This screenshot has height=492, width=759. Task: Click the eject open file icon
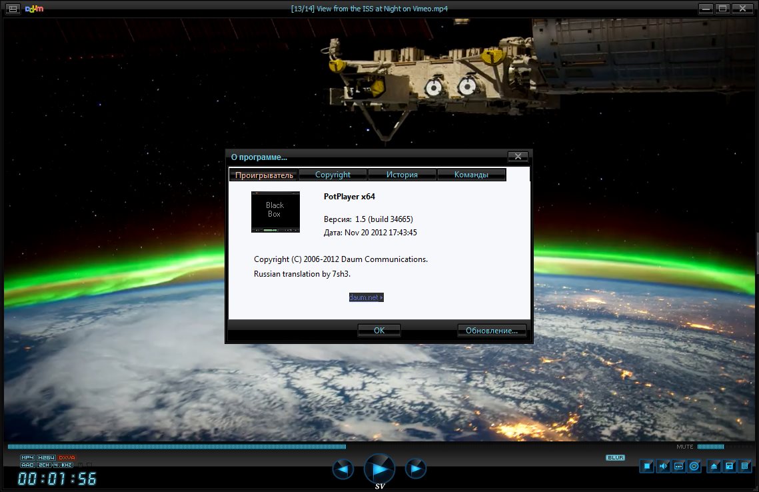pyautogui.click(x=714, y=466)
